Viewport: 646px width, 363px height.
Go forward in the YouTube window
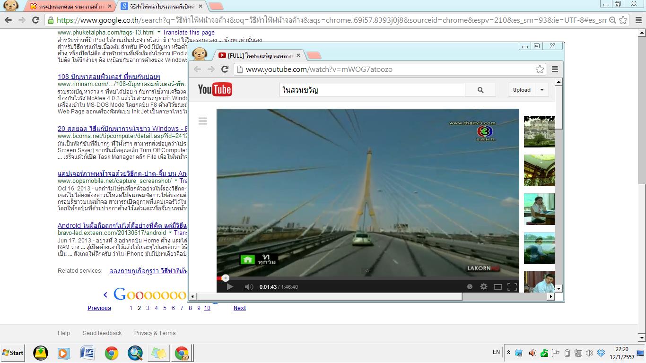click(211, 69)
